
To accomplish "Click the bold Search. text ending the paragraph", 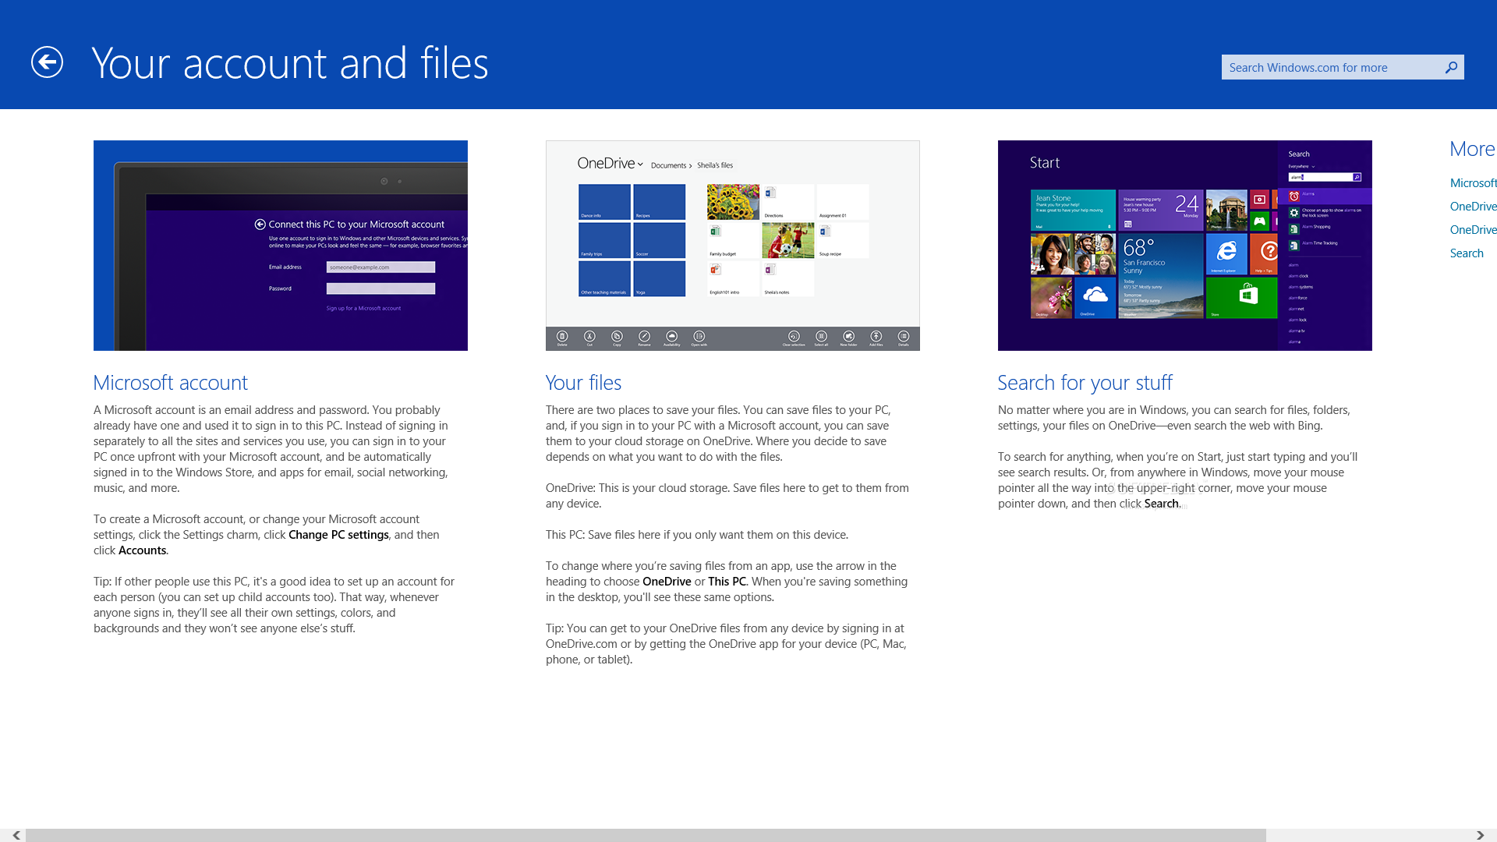I will coord(1163,504).
